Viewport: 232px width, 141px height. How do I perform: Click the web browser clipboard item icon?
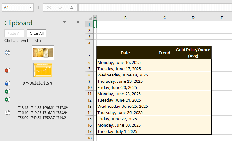8,53
